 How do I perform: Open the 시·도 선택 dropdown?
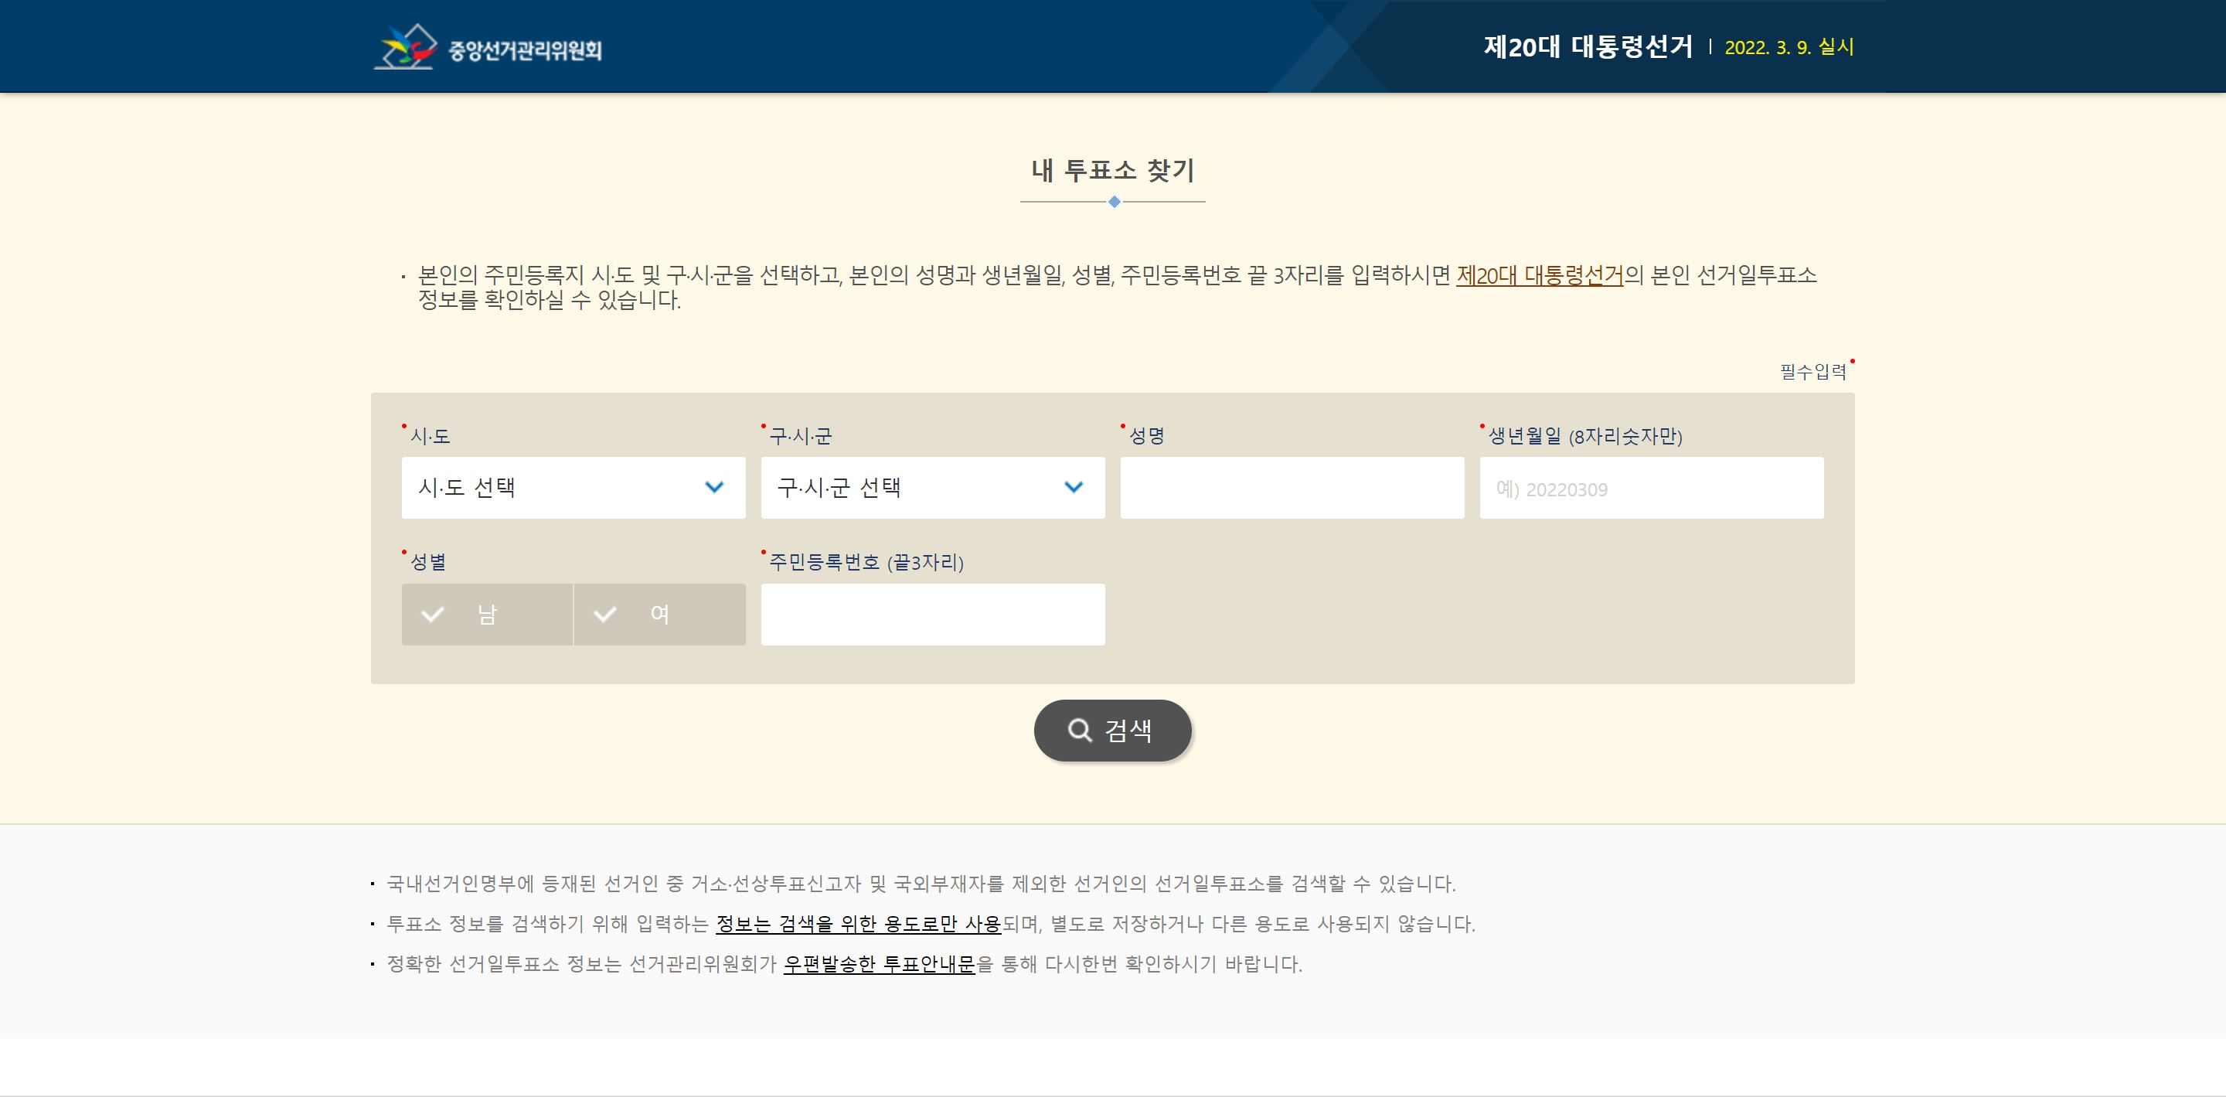[573, 488]
